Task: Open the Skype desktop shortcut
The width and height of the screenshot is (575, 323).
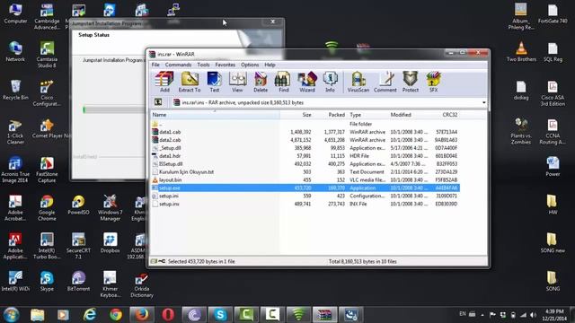Action: [47, 281]
